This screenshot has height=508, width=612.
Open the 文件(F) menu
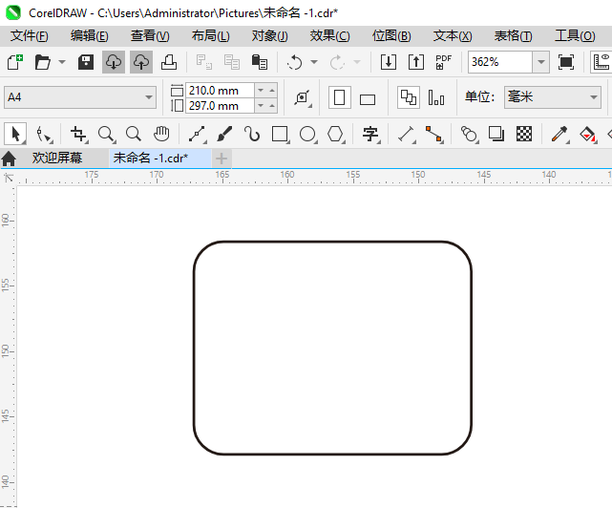click(29, 35)
